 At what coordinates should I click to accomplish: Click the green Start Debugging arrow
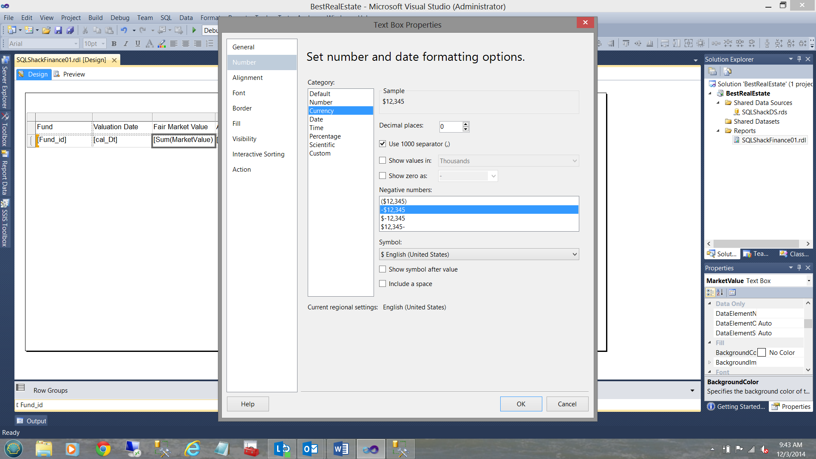pos(194,30)
